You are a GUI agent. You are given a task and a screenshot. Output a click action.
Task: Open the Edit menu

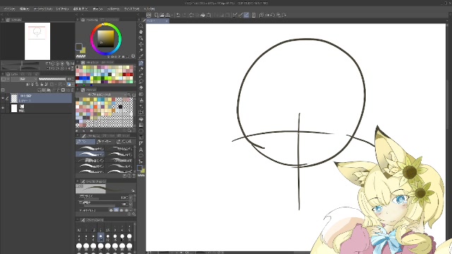pyautogui.click(x=25, y=9)
